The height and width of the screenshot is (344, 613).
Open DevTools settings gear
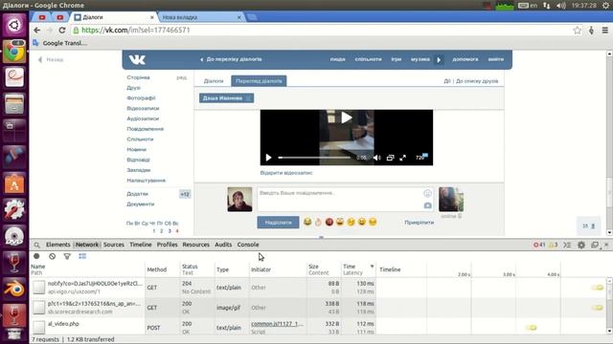click(x=581, y=245)
